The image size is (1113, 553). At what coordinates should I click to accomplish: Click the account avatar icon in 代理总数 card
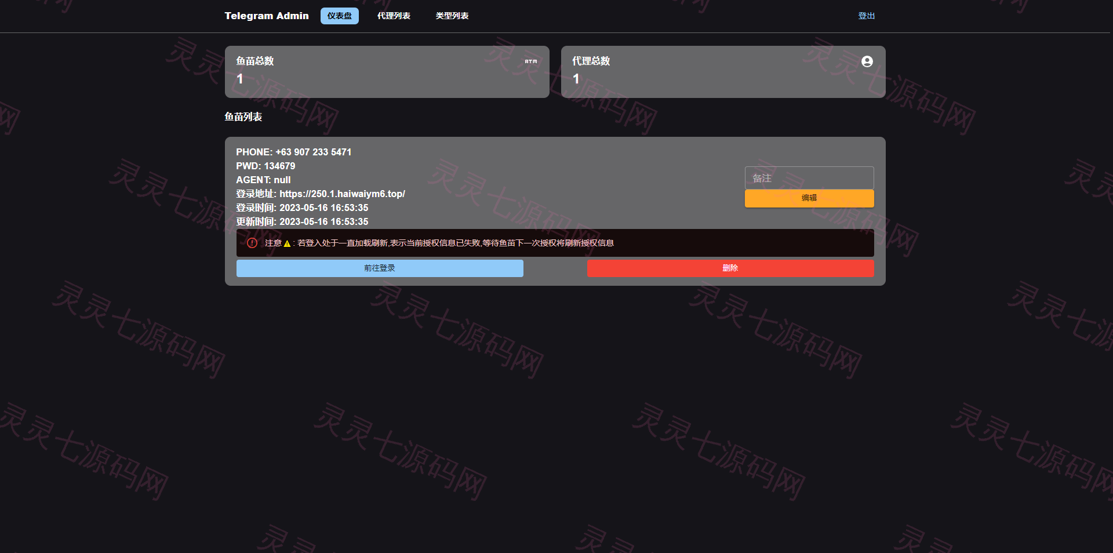click(867, 61)
